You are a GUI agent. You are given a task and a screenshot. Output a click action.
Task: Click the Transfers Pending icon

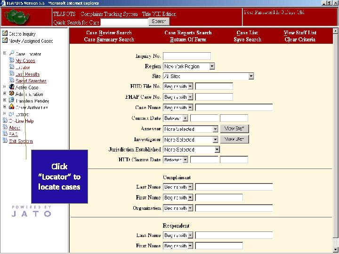(x=12, y=100)
